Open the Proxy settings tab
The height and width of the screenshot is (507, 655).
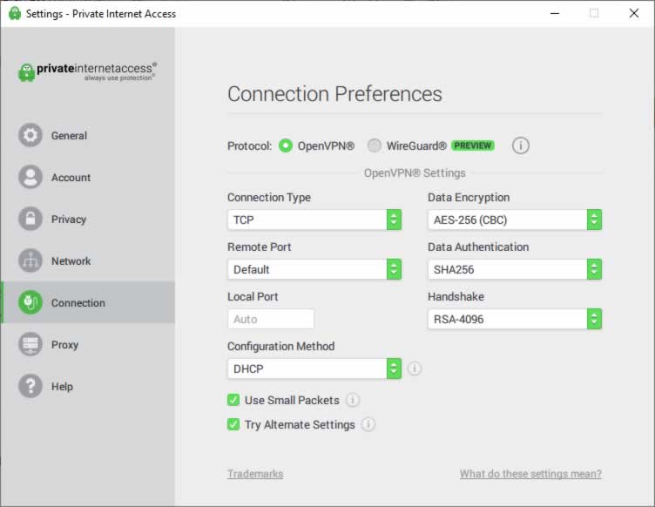pyautogui.click(x=88, y=344)
